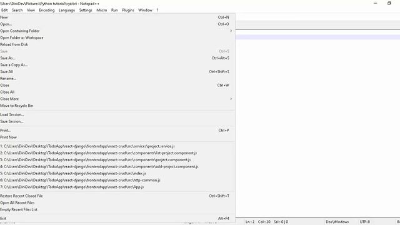Open the Language menu

[67, 10]
